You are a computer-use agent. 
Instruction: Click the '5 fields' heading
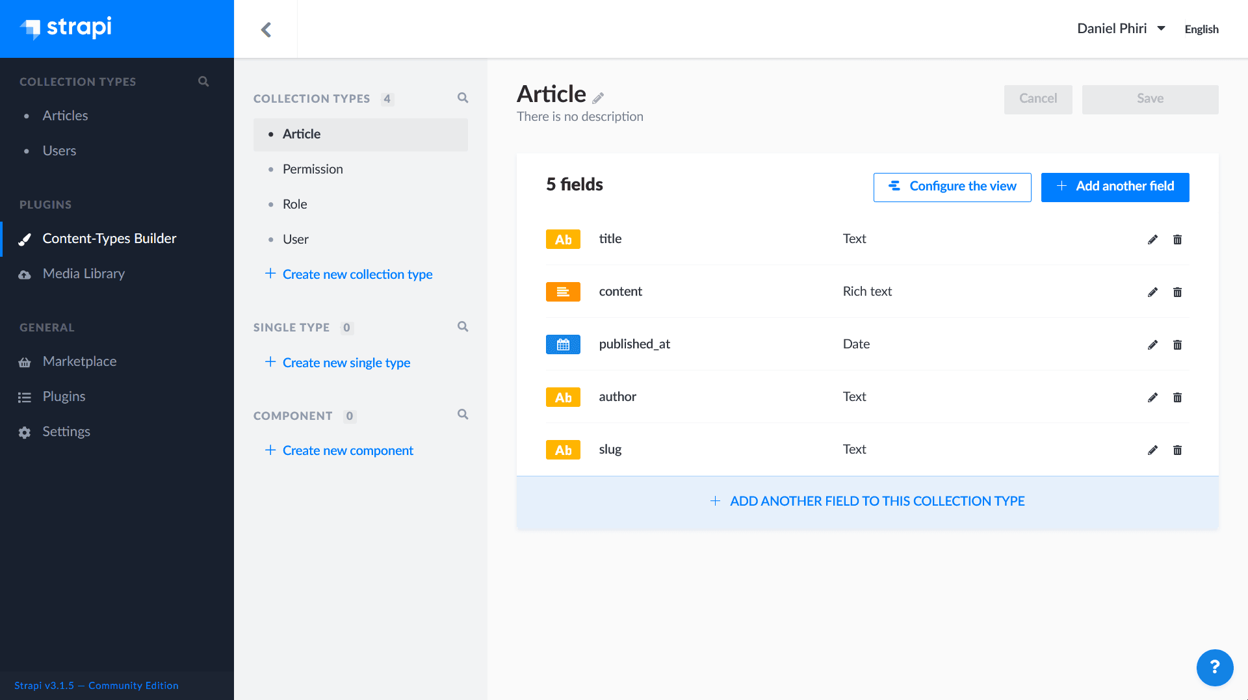click(x=575, y=185)
